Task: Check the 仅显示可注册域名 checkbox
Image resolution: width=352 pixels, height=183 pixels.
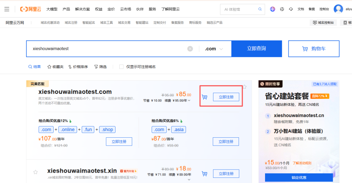Action: 121,67
